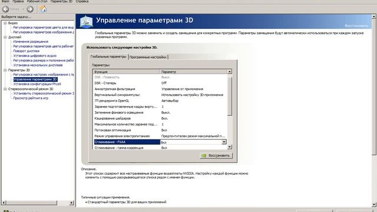Select the Кэширование шейдеров row
Screen dimensions: 377x212
pyautogui.click(x=160, y=118)
